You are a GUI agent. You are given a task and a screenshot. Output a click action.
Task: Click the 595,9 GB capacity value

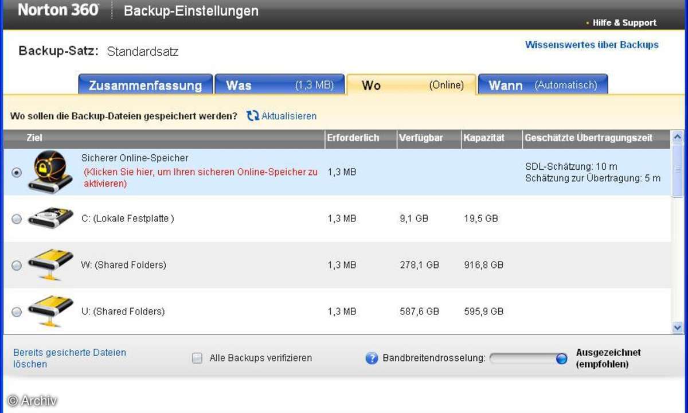coord(483,311)
